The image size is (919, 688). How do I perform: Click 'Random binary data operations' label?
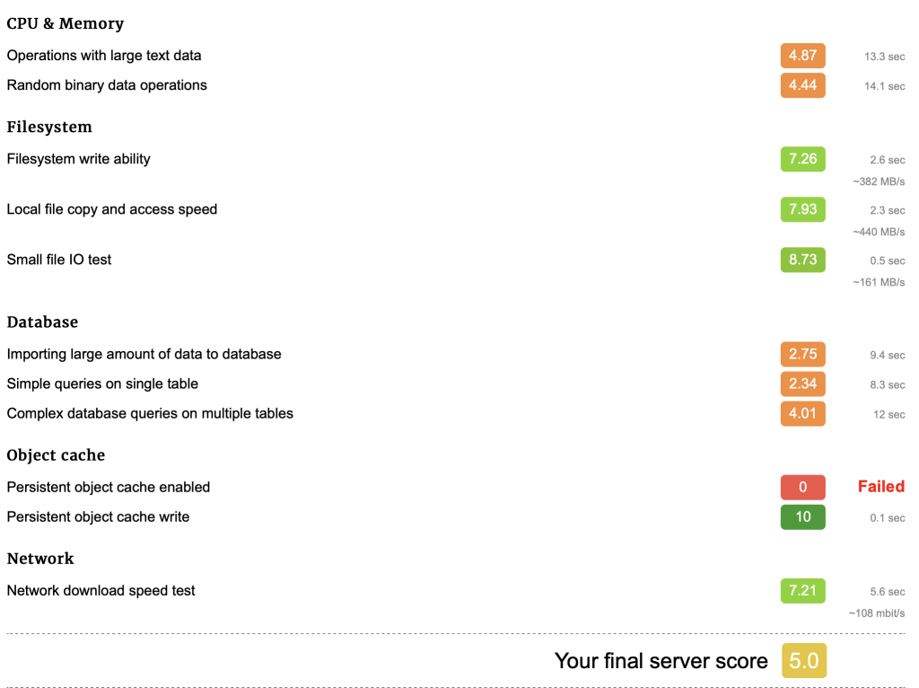[107, 85]
